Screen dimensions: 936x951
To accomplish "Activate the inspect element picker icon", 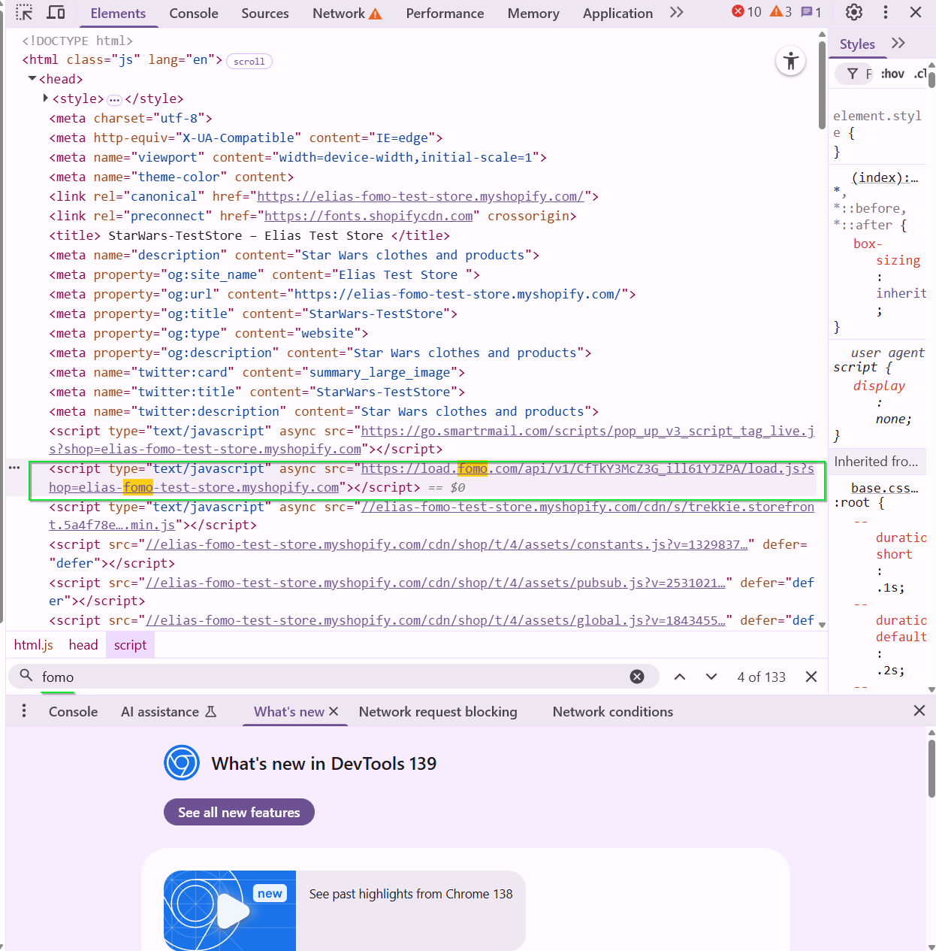I will (x=24, y=13).
